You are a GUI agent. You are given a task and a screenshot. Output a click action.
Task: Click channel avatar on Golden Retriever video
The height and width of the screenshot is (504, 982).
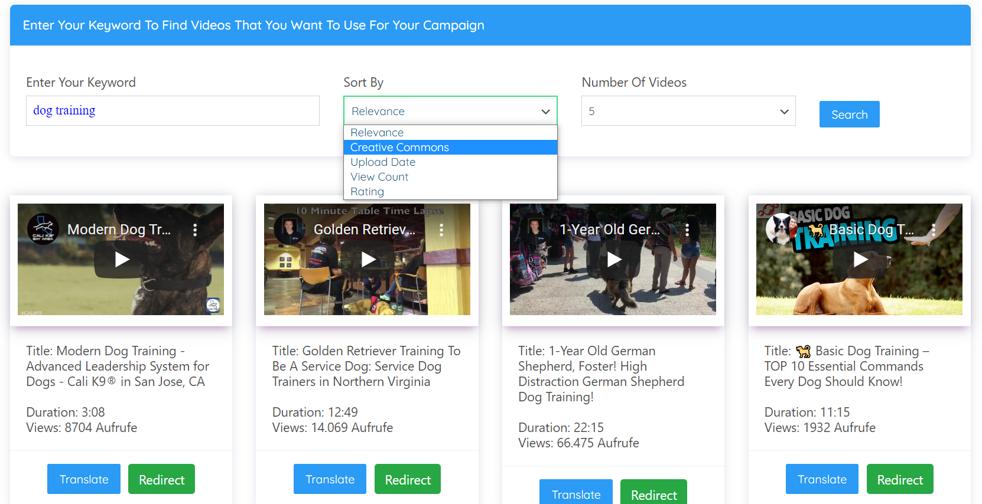click(290, 229)
